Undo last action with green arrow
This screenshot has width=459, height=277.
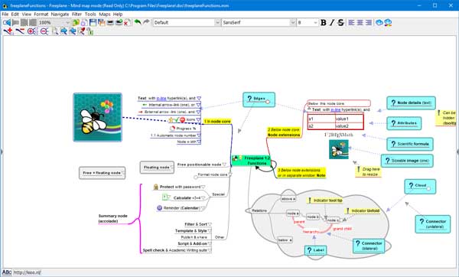[138, 22]
